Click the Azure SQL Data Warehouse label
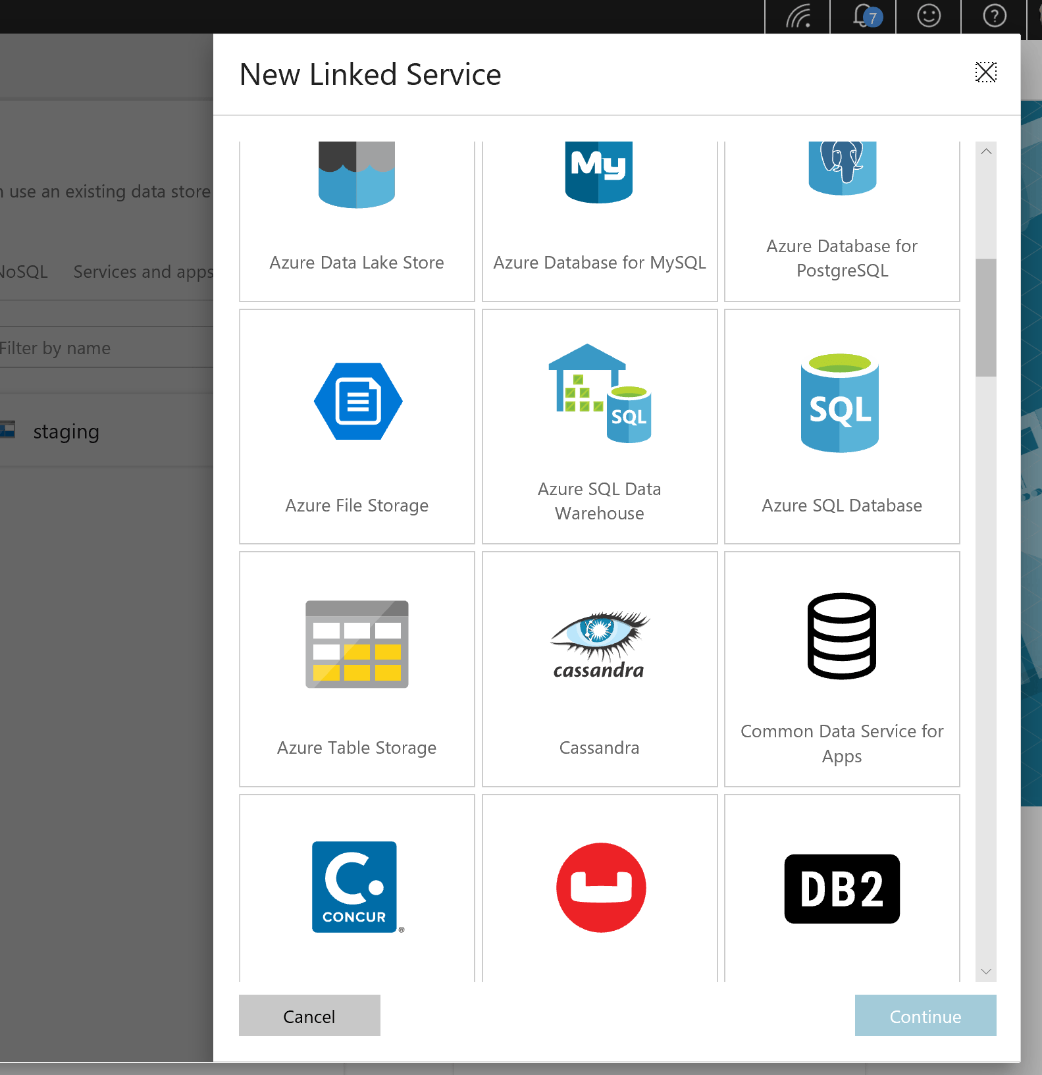 [600, 501]
